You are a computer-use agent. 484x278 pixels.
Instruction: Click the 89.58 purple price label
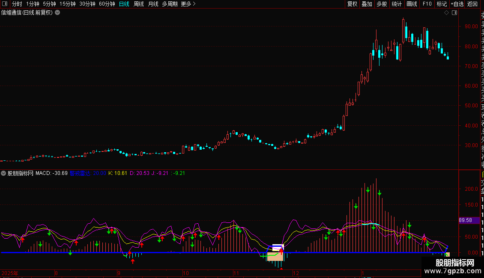coord(465,220)
